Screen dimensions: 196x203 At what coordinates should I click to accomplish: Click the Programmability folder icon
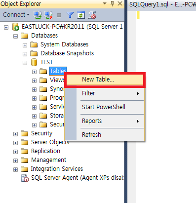[43, 98]
